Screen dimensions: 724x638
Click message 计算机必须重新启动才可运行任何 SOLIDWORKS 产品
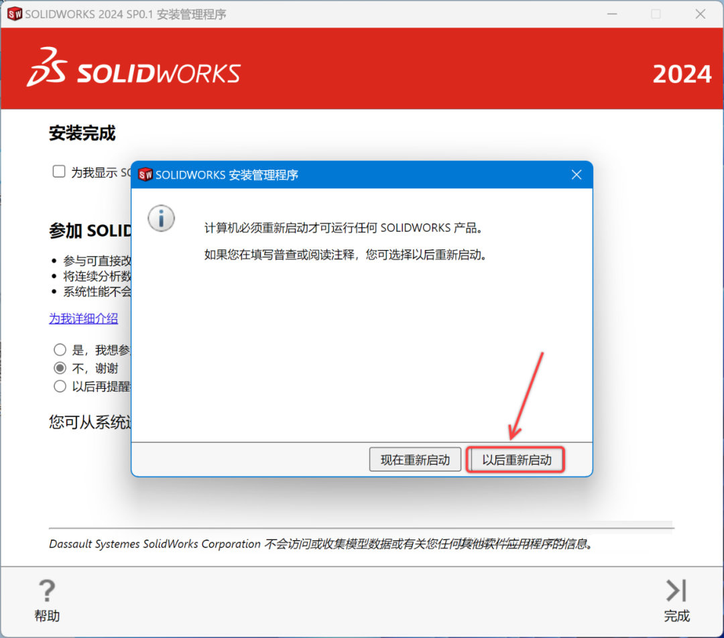coord(344,228)
